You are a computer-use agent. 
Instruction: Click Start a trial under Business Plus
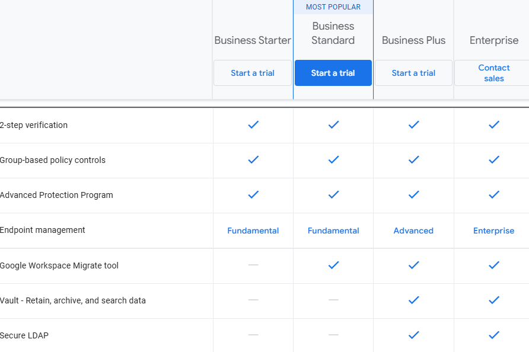(x=413, y=73)
